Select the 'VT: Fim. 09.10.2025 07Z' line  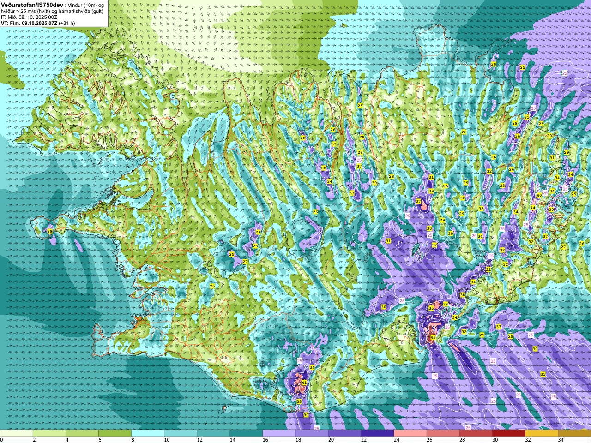pyautogui.click(x=29, y=23)
